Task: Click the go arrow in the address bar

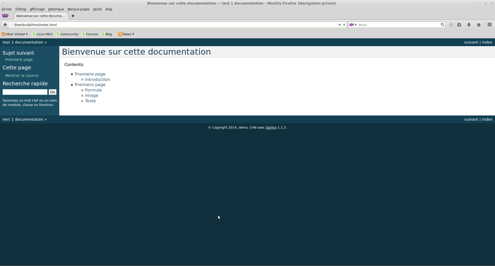Action: 344,25
